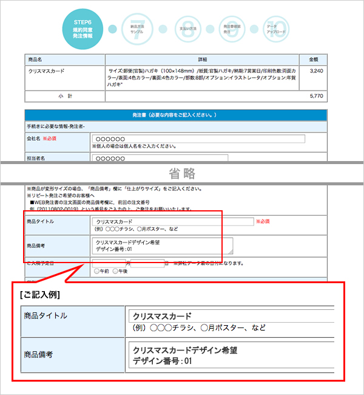Image resolution: width=364 pixels, height=395 pixels.
Task: Click the 会社名 input field
Action: pyautogui.click(x=198, y=139)
